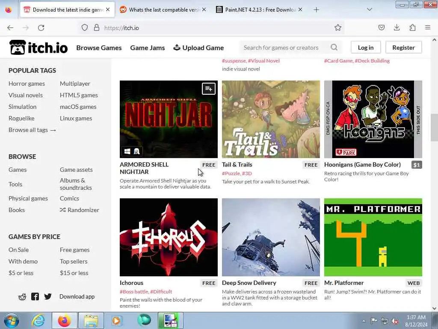Open the Deep Snow Delivery thumbnail
Screen dimensions: 438x329
pos(271,237)
